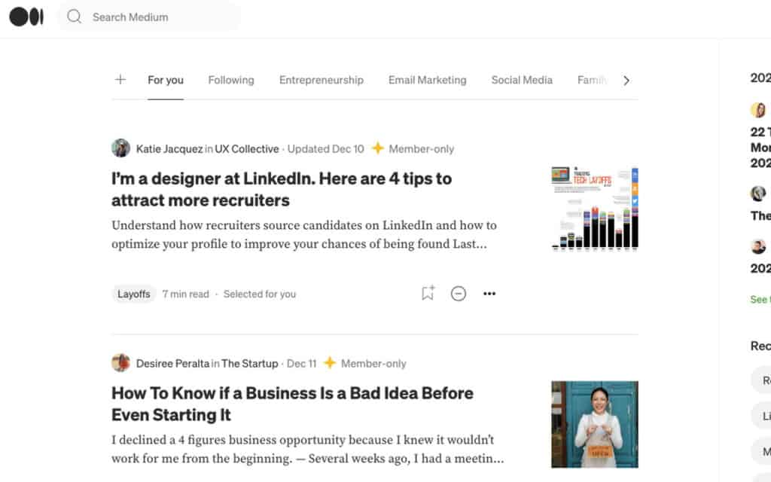
Task: Click the Medium logo icon
Action: click(26, 17)
